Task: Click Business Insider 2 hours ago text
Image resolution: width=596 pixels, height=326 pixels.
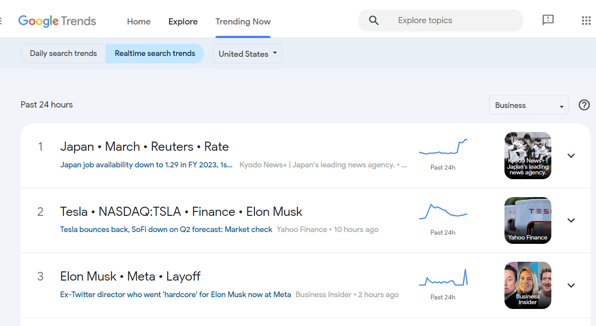Action: coord(347,295)
